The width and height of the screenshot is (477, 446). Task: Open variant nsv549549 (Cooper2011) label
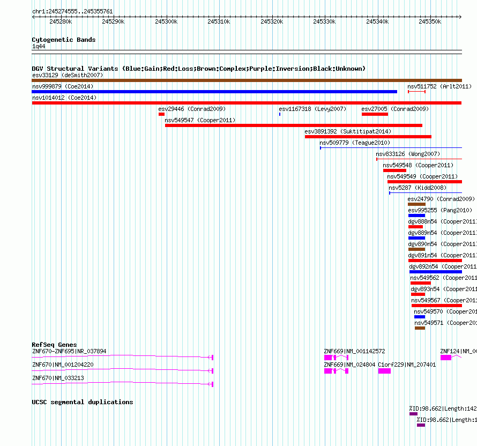[x=422, y=176]
